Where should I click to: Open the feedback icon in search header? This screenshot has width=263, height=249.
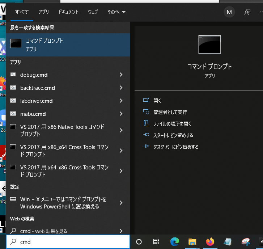click(x=247, y=12)
